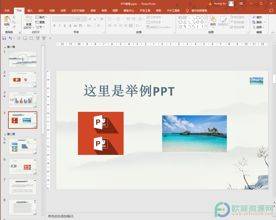Click the Reset (重置) slide button
Viewport: 276px width, 220px height.
tap(40, 22)
